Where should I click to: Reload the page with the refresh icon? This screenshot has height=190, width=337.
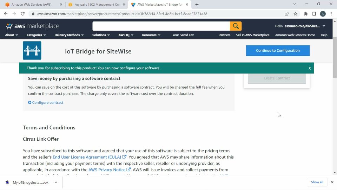[x=22, y=14]
